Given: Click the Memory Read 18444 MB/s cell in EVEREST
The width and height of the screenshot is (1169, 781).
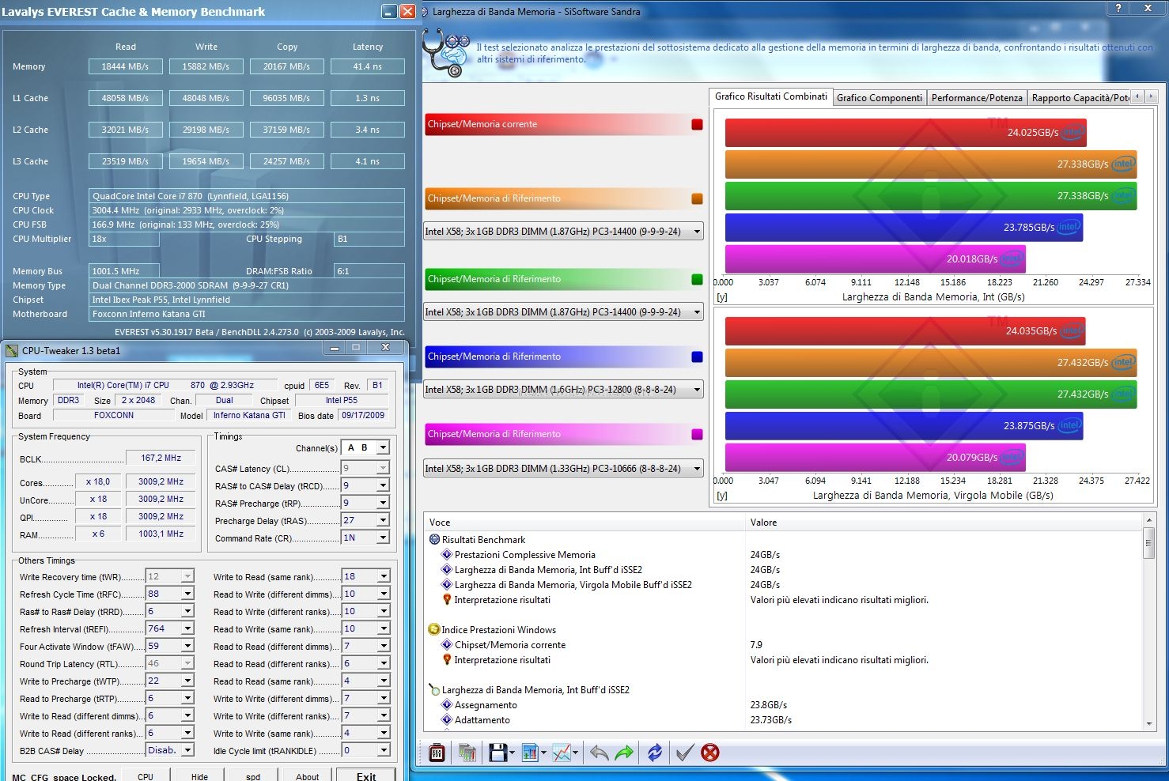Looking at the screenshot, I should pos(125,66).
